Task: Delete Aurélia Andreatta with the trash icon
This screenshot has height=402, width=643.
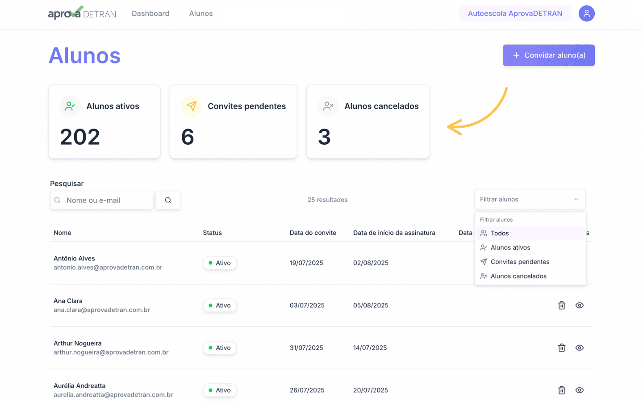Action: (562, 390)
